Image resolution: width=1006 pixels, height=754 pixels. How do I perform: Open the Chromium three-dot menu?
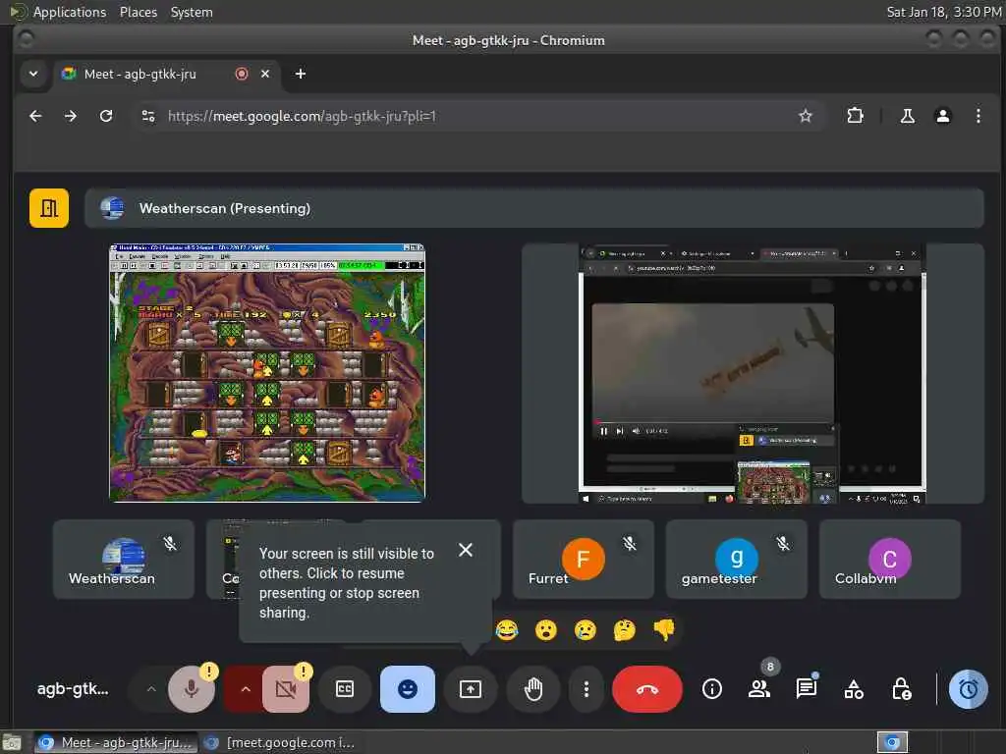click(978, 116)
